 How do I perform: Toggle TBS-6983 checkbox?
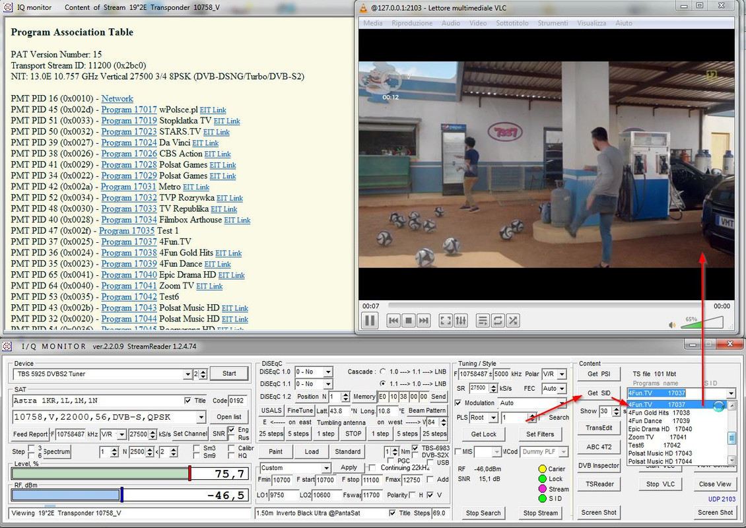click(x=415, y=448)
